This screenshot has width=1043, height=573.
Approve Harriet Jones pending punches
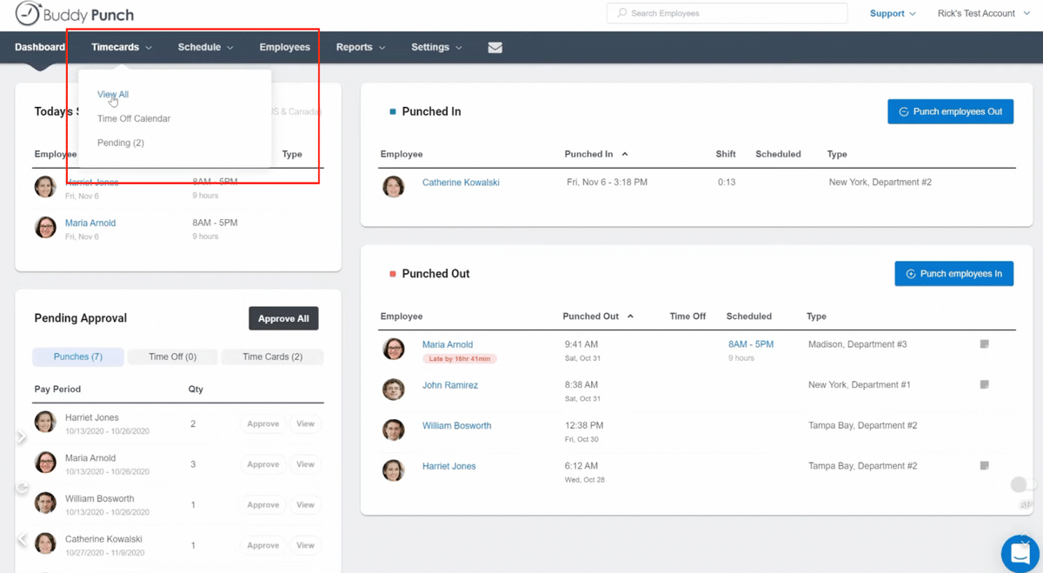pyautogui.click(x=262, y=423)
